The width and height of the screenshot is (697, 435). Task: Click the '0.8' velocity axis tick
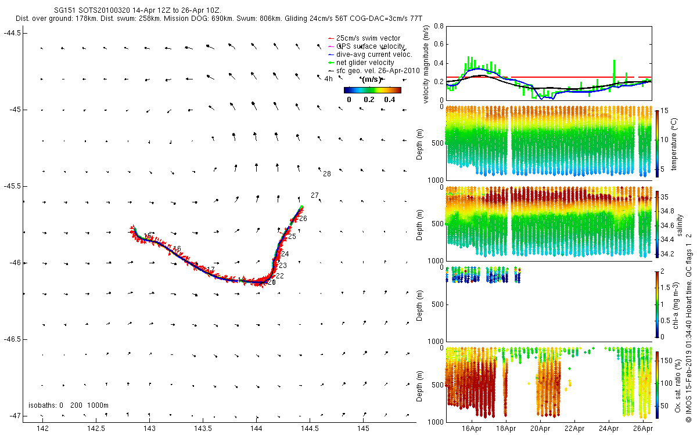click(439, 26)
